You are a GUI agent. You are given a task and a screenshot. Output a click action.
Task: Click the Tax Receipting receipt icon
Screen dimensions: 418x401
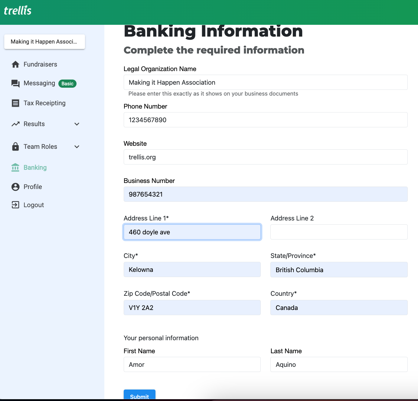click(x=15, y=103)
